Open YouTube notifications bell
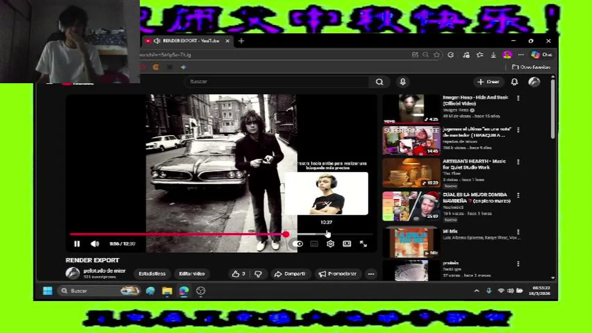 (514, 82)
